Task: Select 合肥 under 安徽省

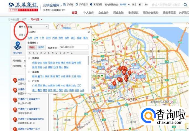Action: click(34, 63)
